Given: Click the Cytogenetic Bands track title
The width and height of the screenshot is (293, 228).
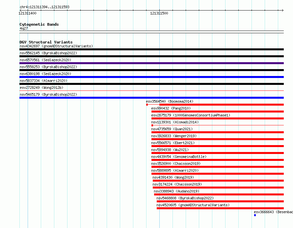Looking at the screenshot, I should (x=39, y=24).
